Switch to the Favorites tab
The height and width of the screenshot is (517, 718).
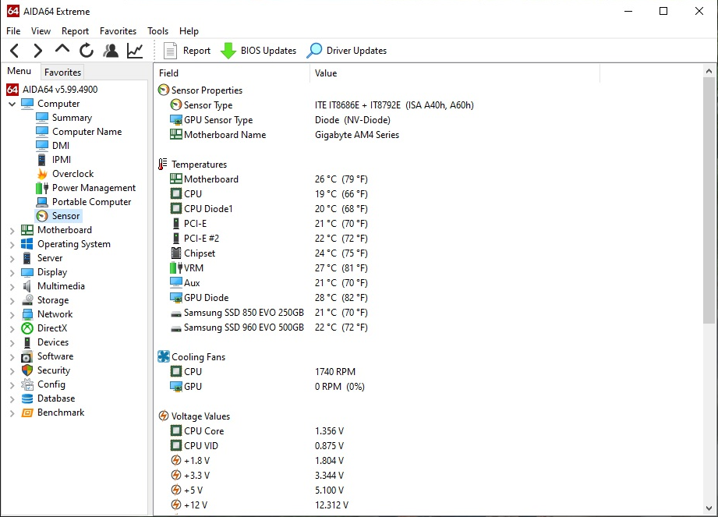(62, 72)
